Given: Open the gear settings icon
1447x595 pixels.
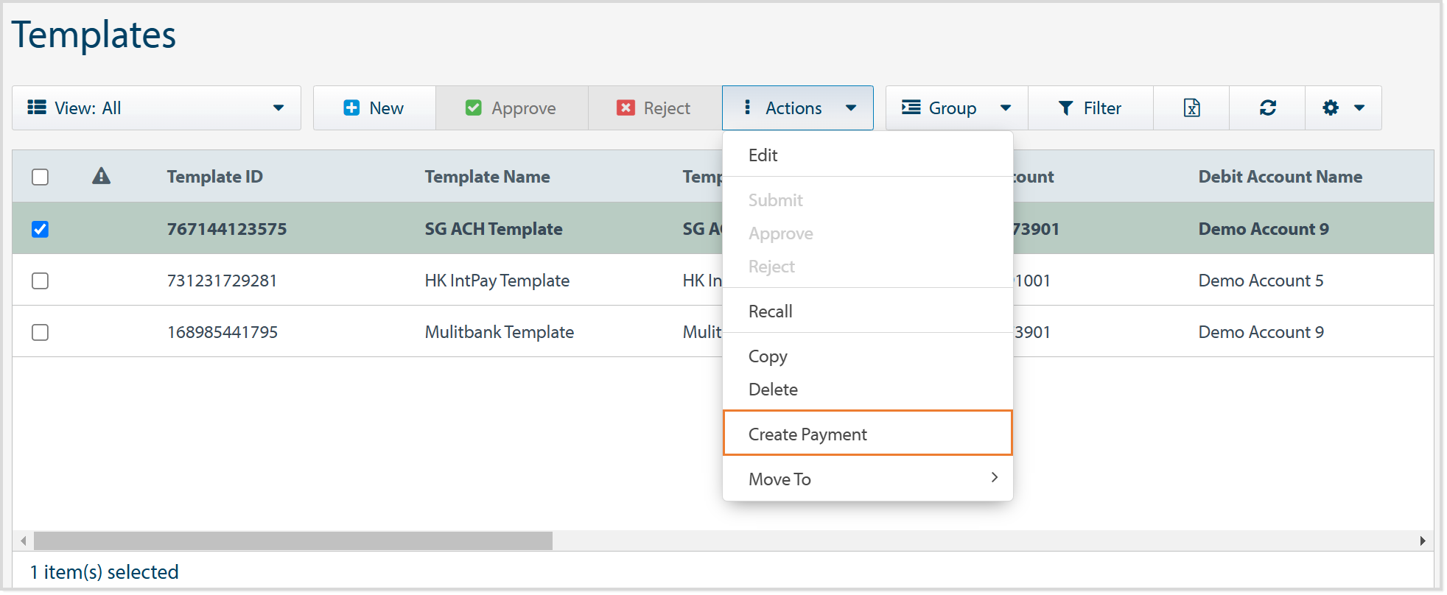Looking at the screenshot, I should coord(1330,108).
